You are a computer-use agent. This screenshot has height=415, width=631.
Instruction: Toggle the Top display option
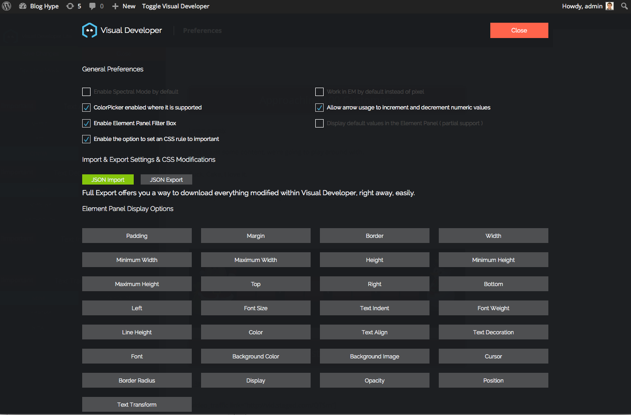point(256,284)
